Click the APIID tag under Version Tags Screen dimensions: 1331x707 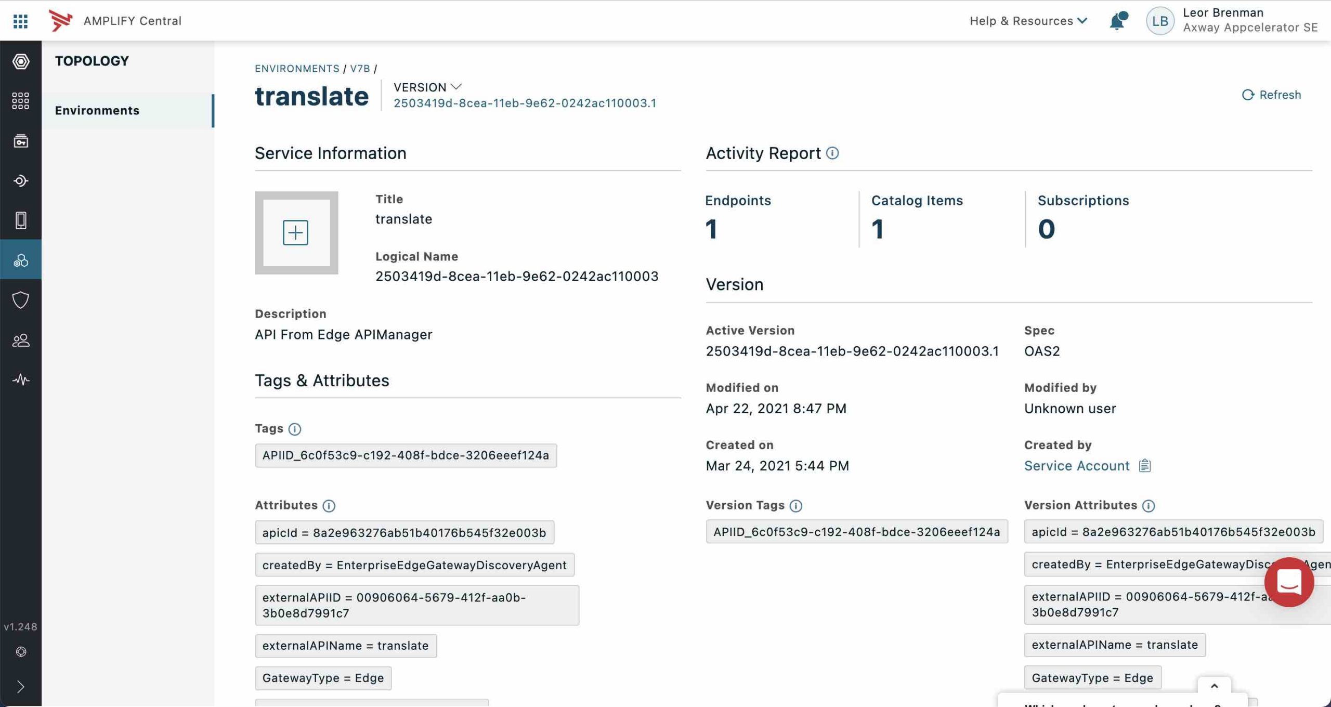tap(856, 532)
